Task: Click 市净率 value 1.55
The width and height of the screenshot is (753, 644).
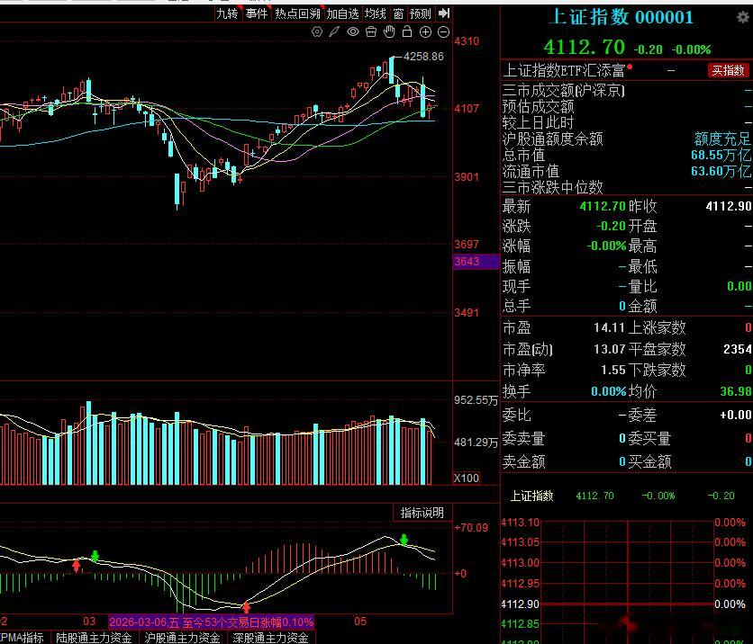Action: (x=613, y=370)
